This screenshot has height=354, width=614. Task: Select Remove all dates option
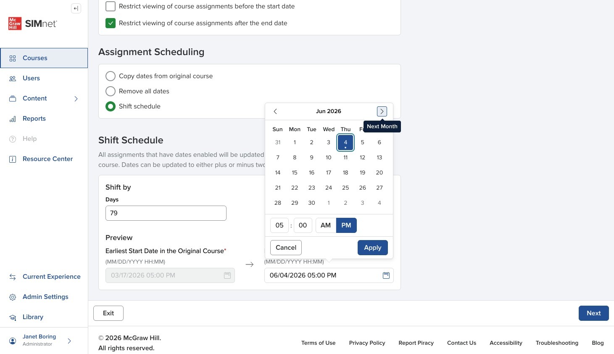tap(111, 91)
